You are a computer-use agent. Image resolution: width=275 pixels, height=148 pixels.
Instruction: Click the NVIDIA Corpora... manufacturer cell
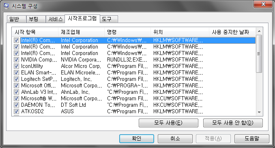81,60
